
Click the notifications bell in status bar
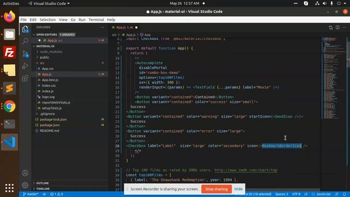point(345,194)
